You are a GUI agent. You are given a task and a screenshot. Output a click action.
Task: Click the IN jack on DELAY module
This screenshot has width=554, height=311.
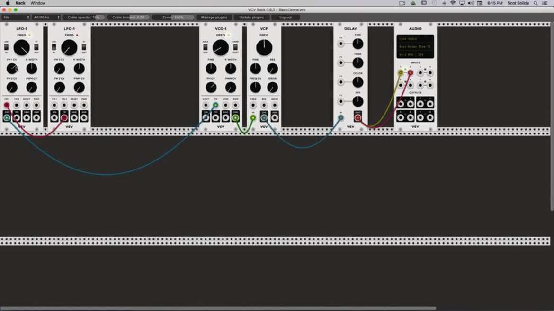(x=340, y=118)
